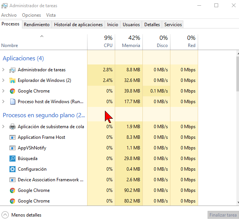Click the 2.6 MB memory value

(133, 180)
